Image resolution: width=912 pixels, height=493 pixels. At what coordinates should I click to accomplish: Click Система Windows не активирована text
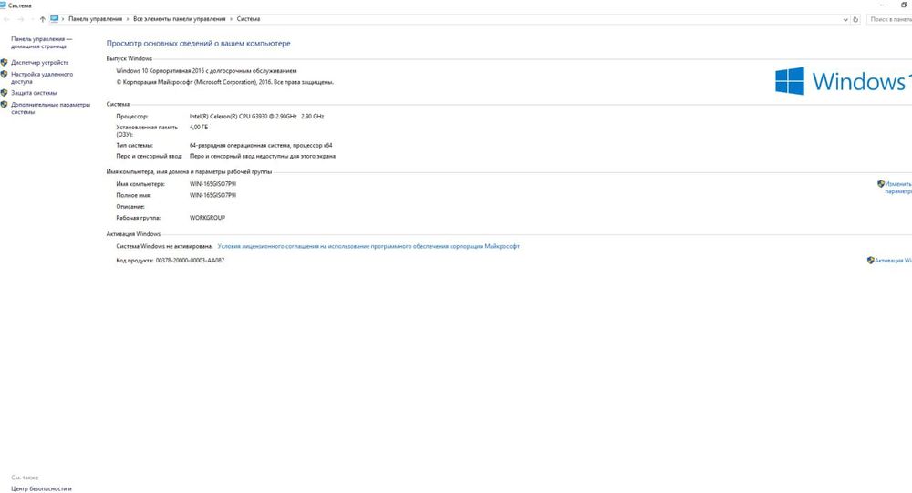click(164, 246)
